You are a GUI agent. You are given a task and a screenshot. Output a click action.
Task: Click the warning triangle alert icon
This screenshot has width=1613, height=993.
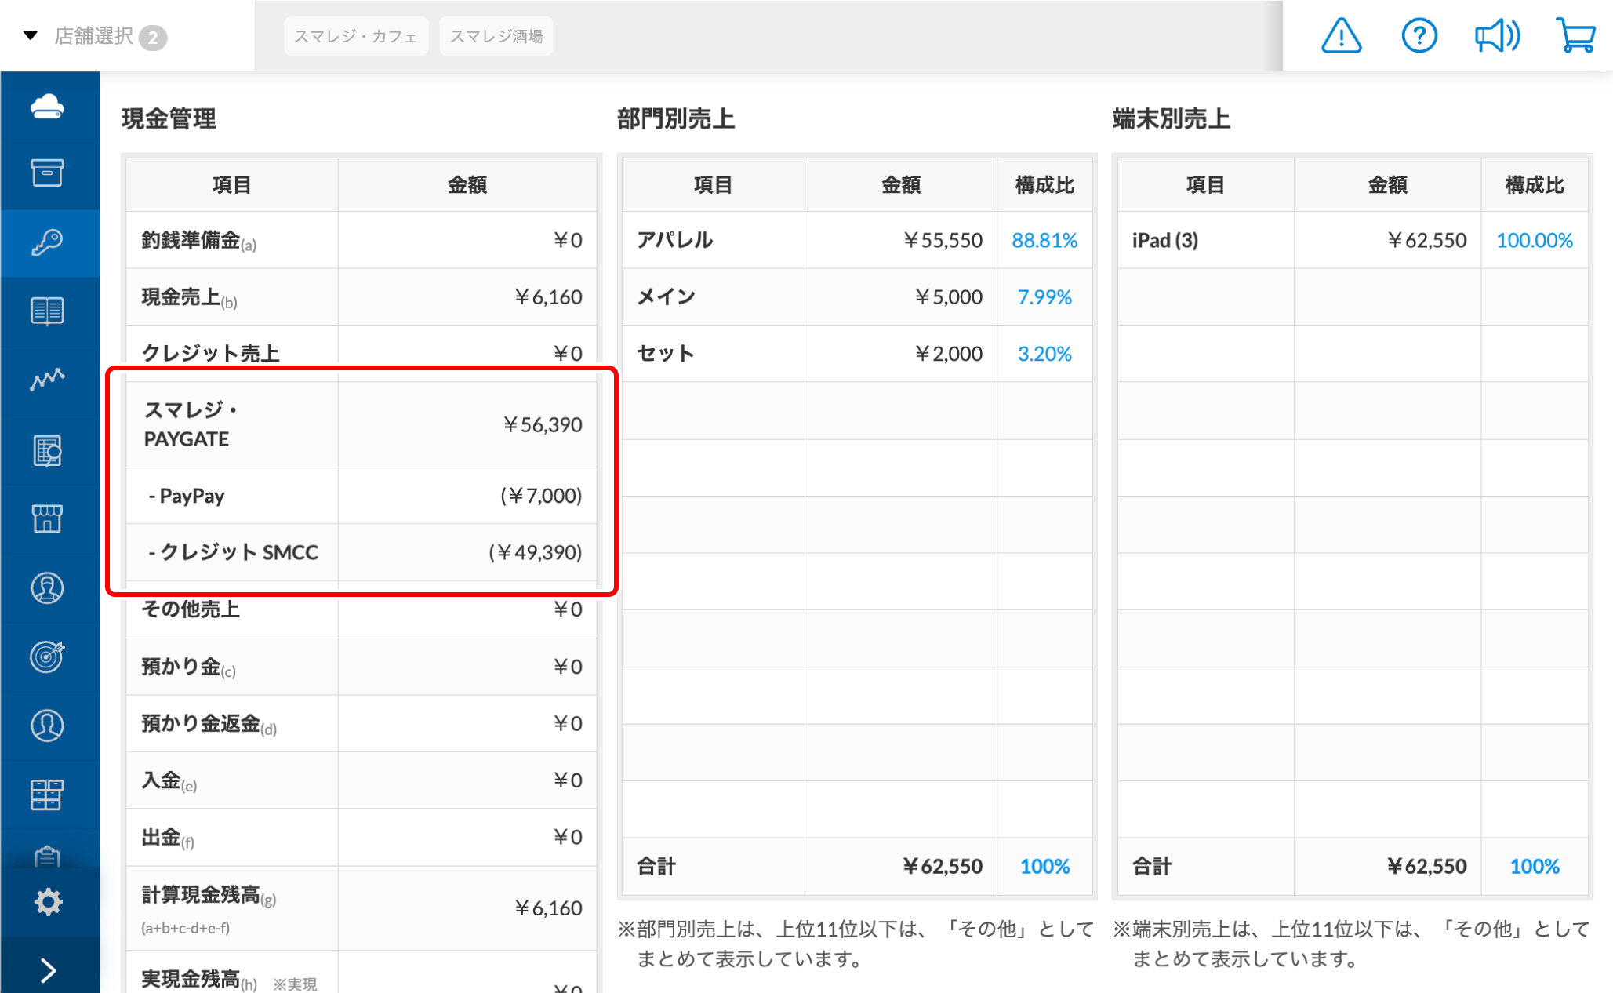[x=1341, y=36]
